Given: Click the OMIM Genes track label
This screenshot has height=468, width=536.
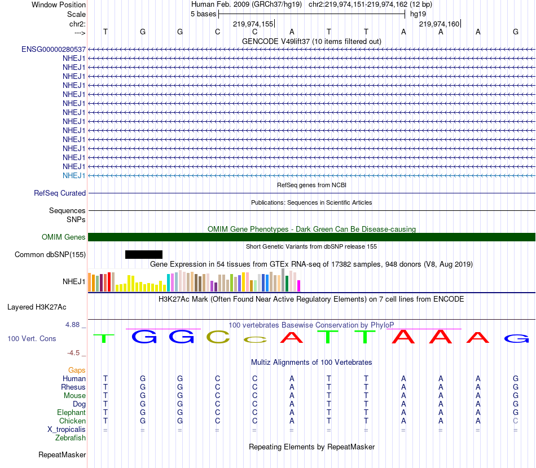Looking at the screenshot, I should 64,237.
